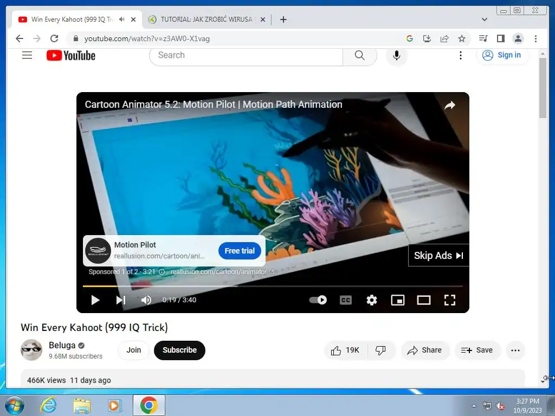Close the Win Every Kahoot tab
This screenshot has width=555, height=416.
pyautogui.click(x=133, y=19)
